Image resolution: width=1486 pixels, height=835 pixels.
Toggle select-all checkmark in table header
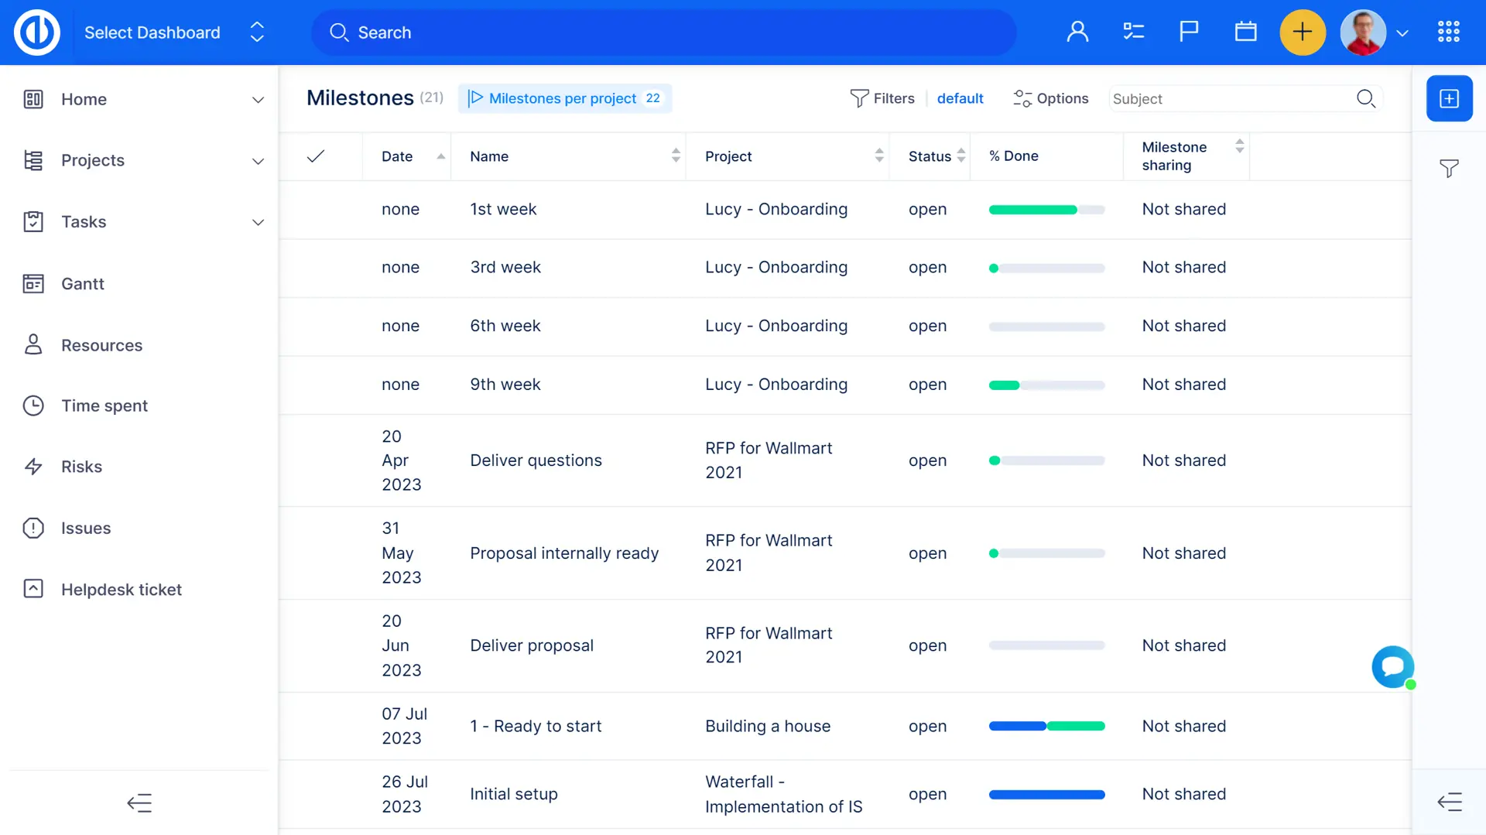(x=316, y=156)
